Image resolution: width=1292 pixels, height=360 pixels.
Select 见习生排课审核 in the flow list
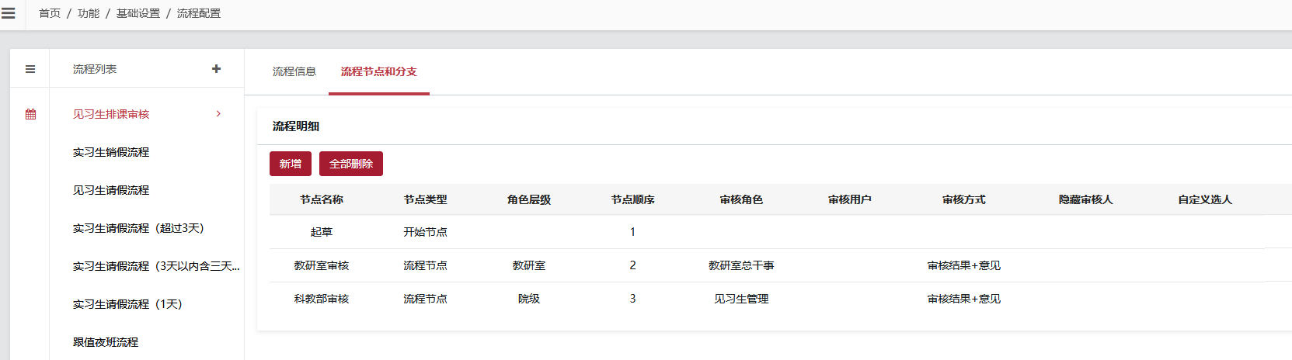(x=111, y=114)
